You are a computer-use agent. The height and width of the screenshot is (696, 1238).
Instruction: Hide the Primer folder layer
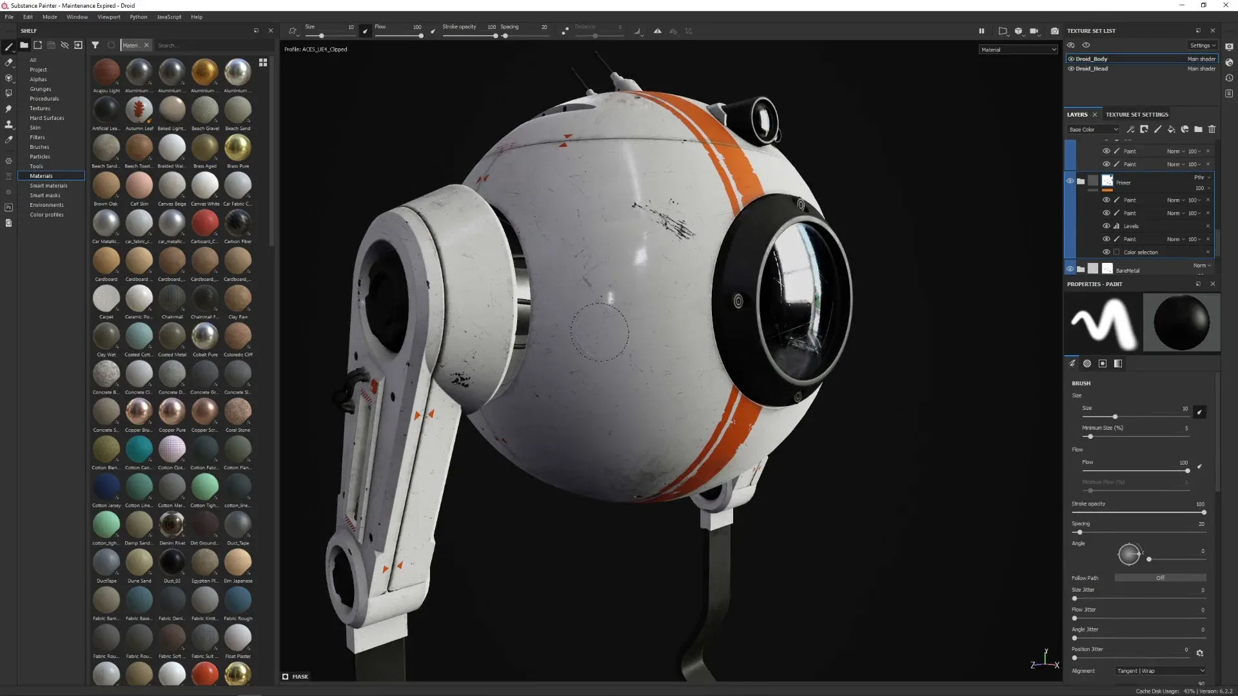1070,181
